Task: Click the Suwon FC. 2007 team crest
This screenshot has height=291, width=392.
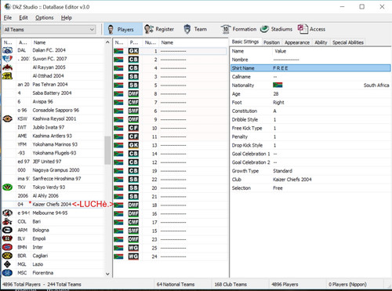Action: [x=7, y=59]
